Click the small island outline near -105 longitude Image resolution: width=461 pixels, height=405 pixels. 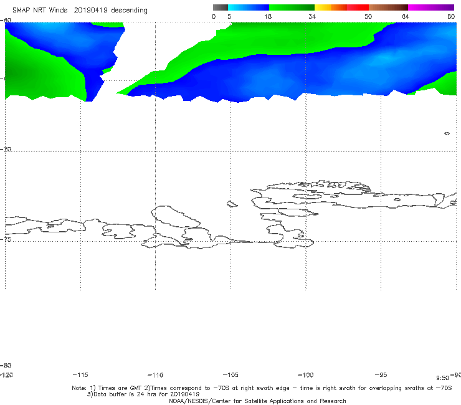point(232,204)
